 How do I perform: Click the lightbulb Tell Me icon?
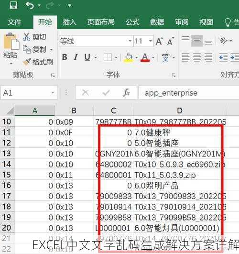(228, 22)
